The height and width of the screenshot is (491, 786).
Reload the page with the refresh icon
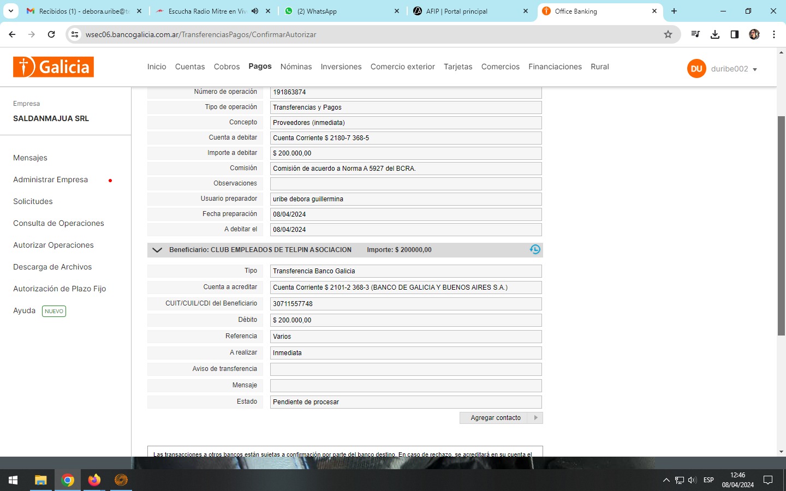pyautogui.click(x=51, y=34)
